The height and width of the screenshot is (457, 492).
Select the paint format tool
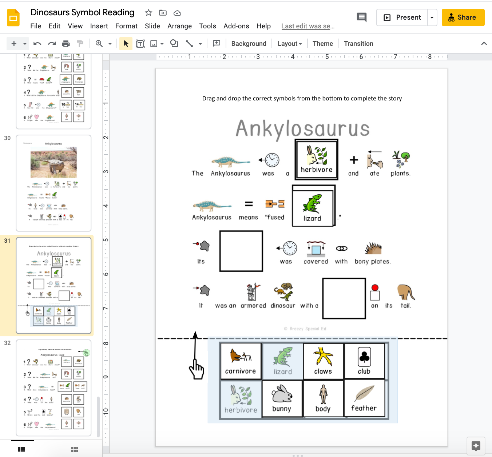[80, 44]
